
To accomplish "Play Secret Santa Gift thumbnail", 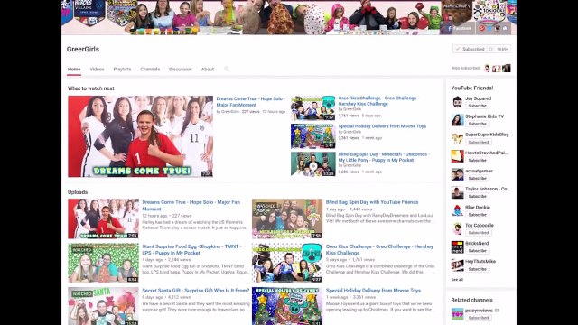I will tap(103, 306).
